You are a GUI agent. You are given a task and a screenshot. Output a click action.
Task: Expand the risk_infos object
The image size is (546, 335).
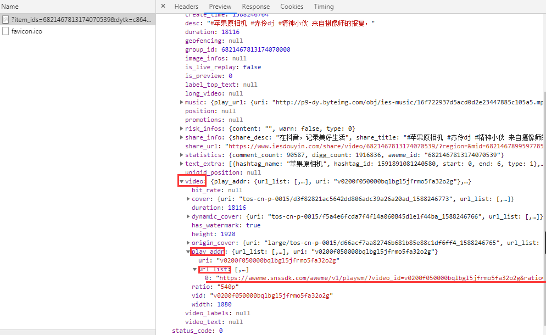coord(181,129)
